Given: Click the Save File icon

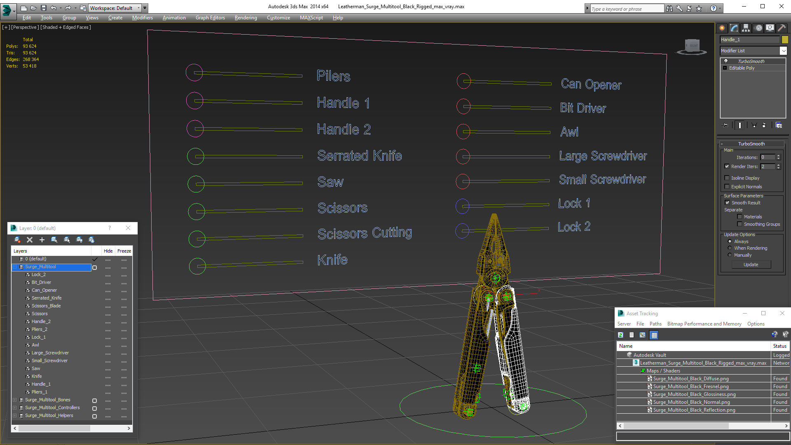Looking at the screenshot, I should (x=44, y=8).
